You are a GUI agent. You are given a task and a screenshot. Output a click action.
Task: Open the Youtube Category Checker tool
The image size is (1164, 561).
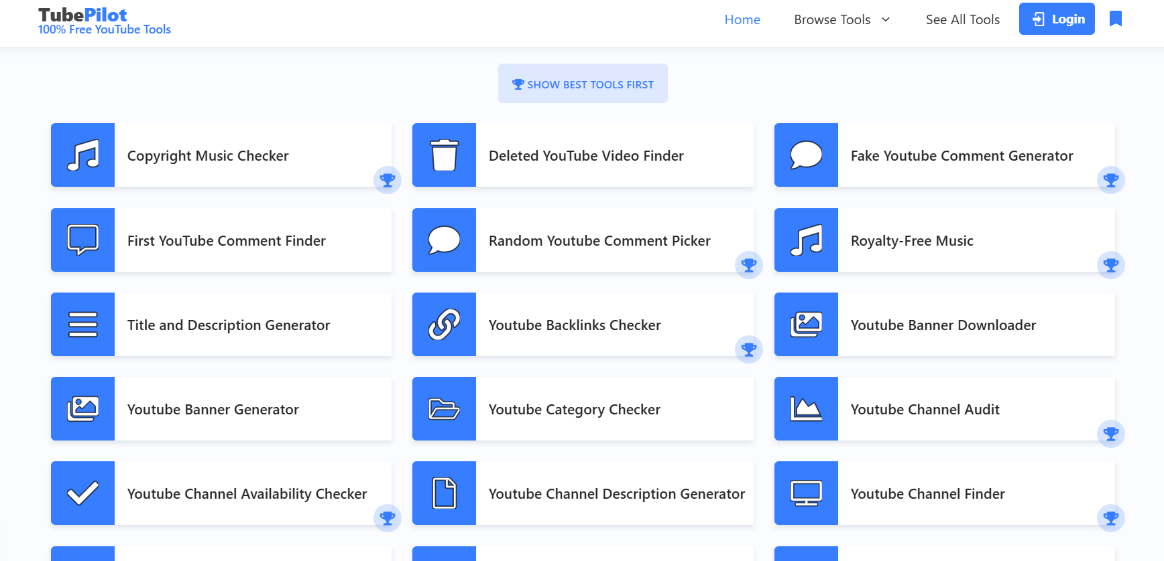tap(583, 409)
